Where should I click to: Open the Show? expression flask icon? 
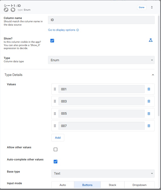point(151,40)
